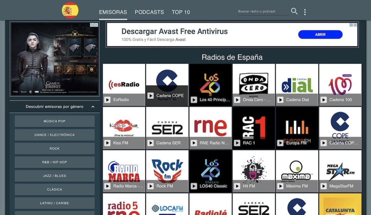
Task: Filter stations by MÚSICA POP genre
Action: (x=54, y=121)
